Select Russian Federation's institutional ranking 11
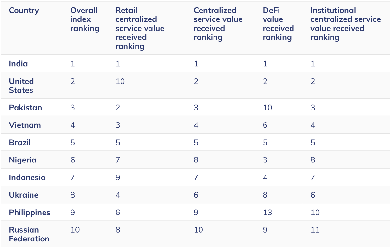This screenshot has width=390, height=247. click(315, 230)
